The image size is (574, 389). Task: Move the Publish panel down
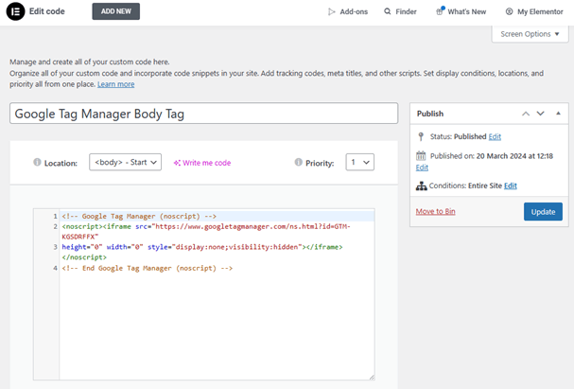point(540,114)
